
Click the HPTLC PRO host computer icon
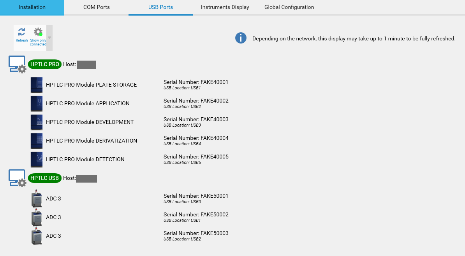click(x=17, y=64)
